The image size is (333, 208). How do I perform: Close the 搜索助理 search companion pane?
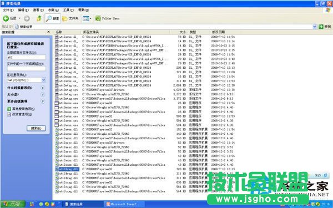48,32
